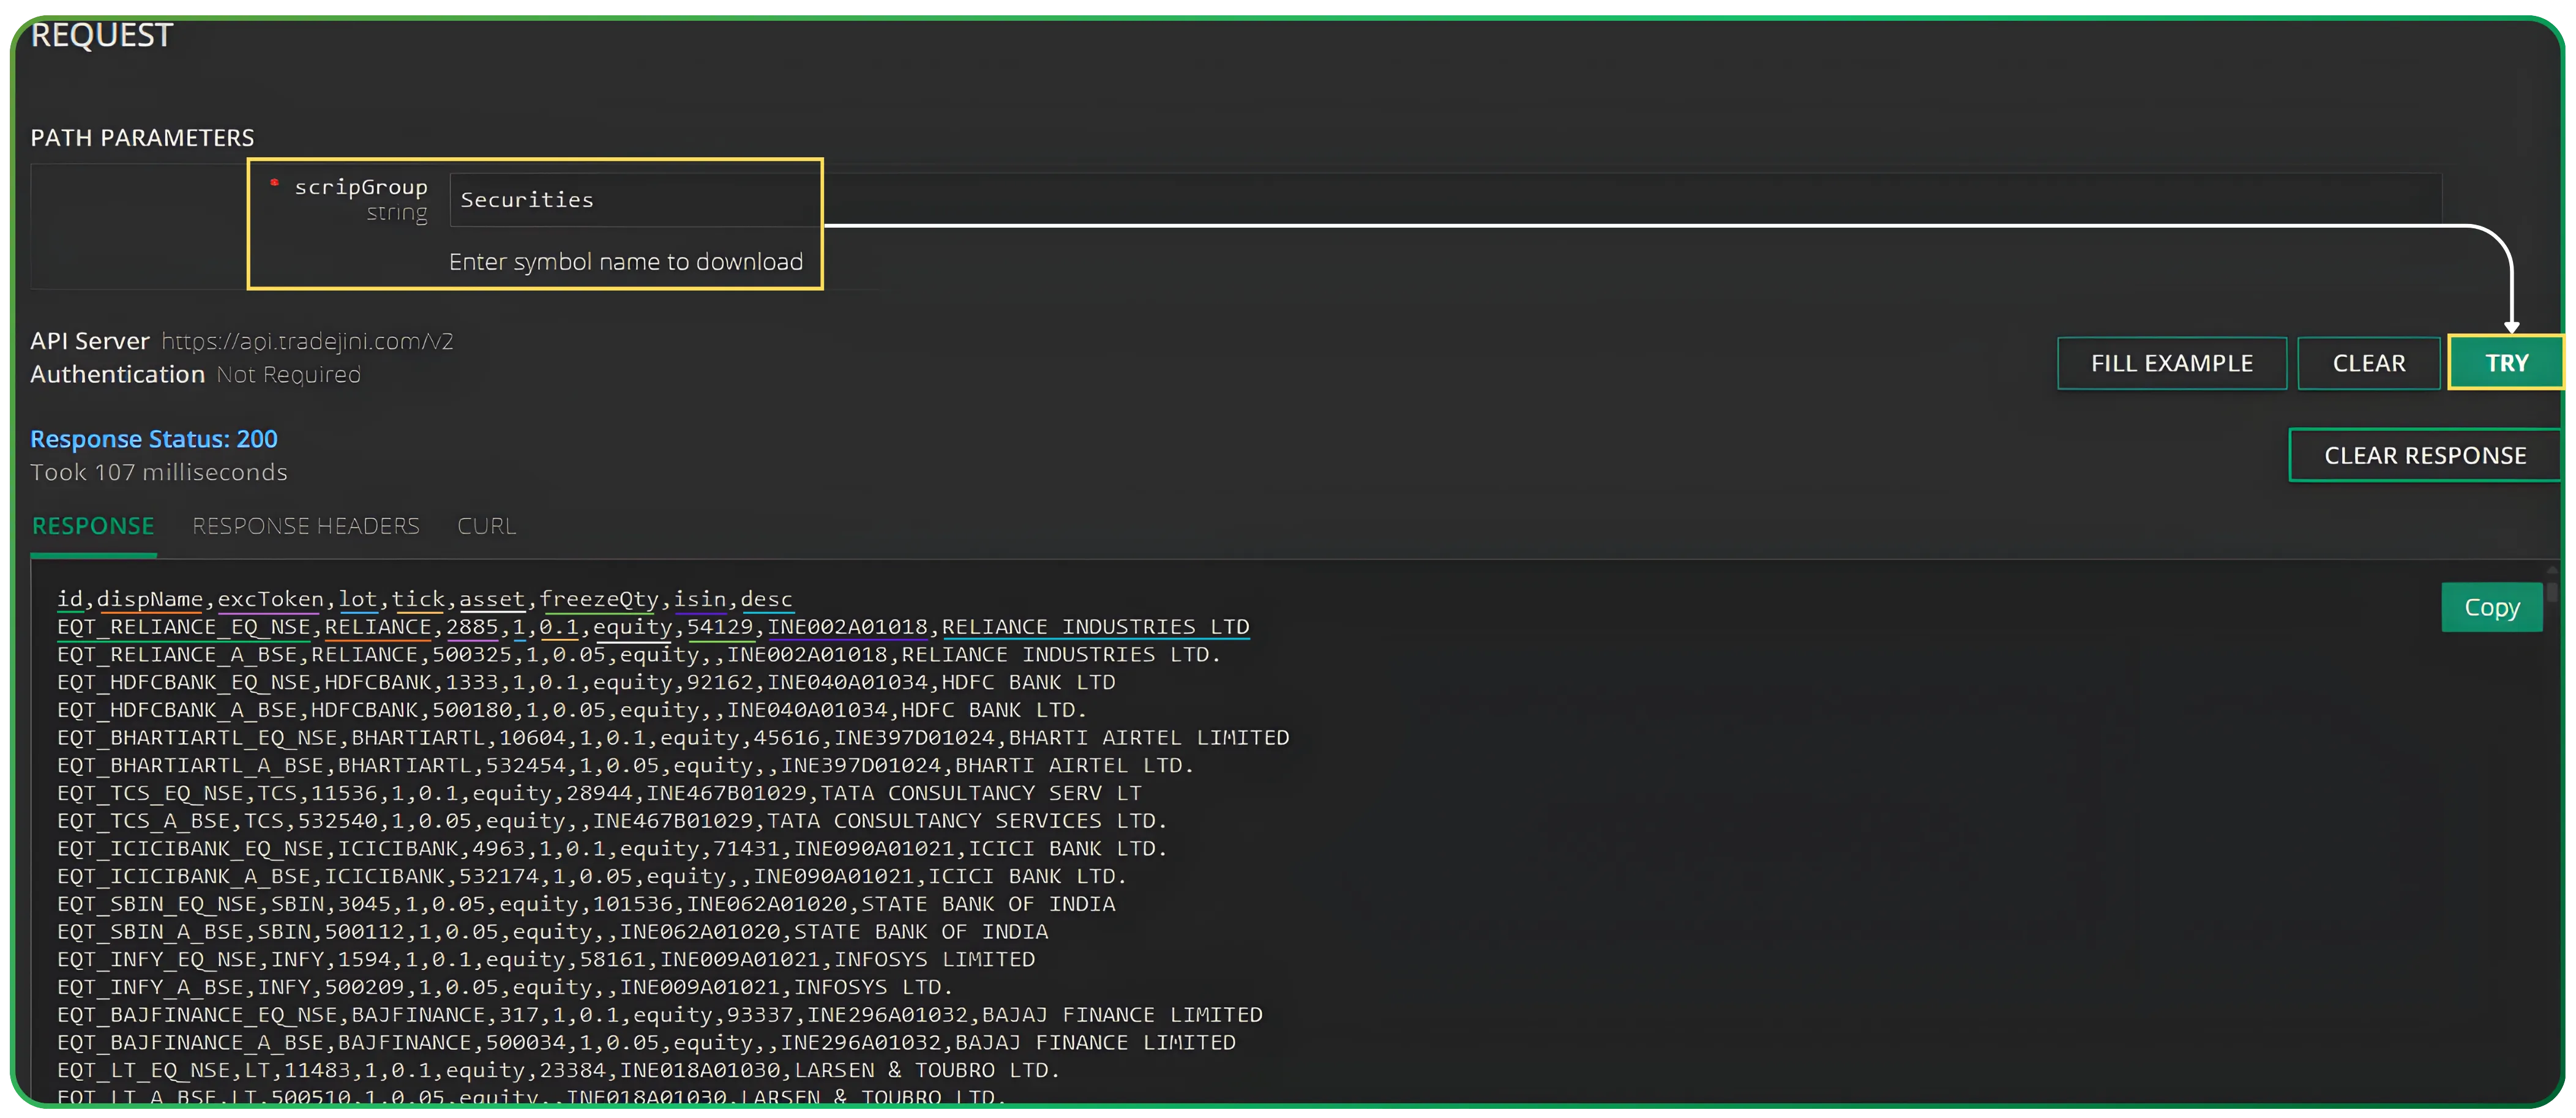Viewport: 2576px width, 1118px height.
Task: Click the TRY button to send the request
Action: (2506, 362)
